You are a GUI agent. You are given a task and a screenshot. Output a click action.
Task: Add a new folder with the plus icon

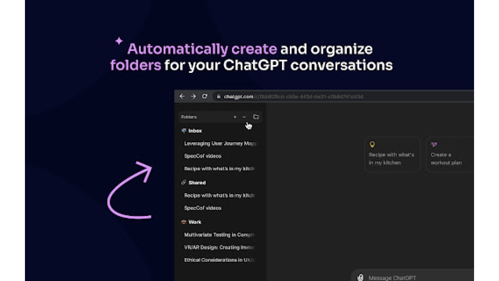click(x=235, y=117)
